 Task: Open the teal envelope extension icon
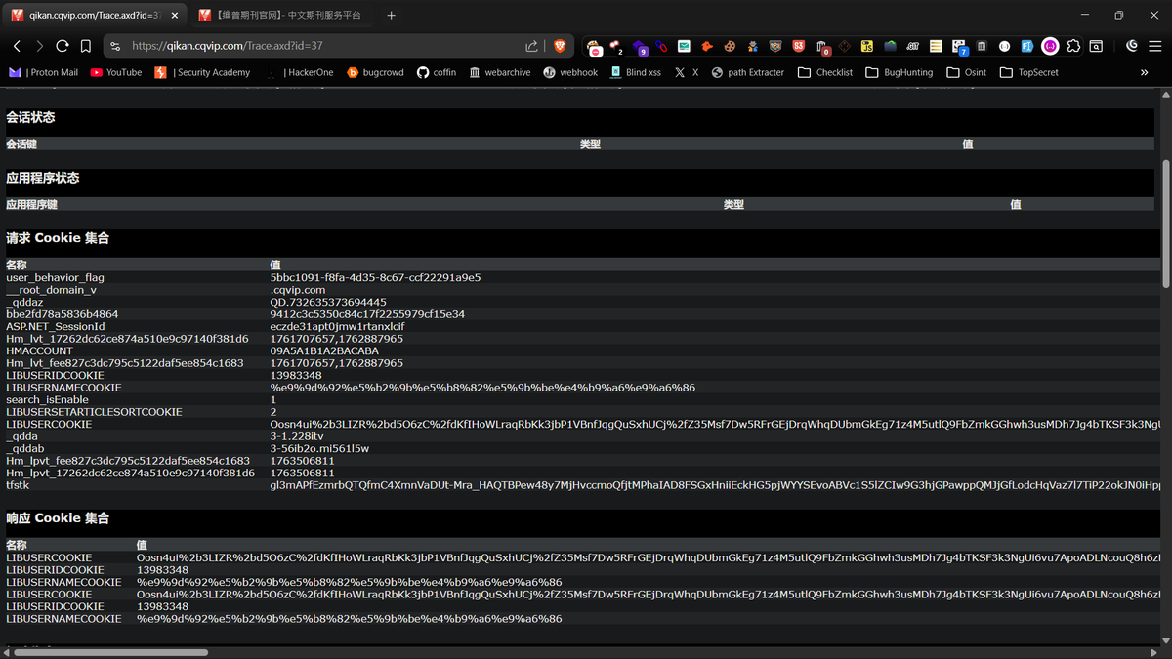[x=684, y=46]
